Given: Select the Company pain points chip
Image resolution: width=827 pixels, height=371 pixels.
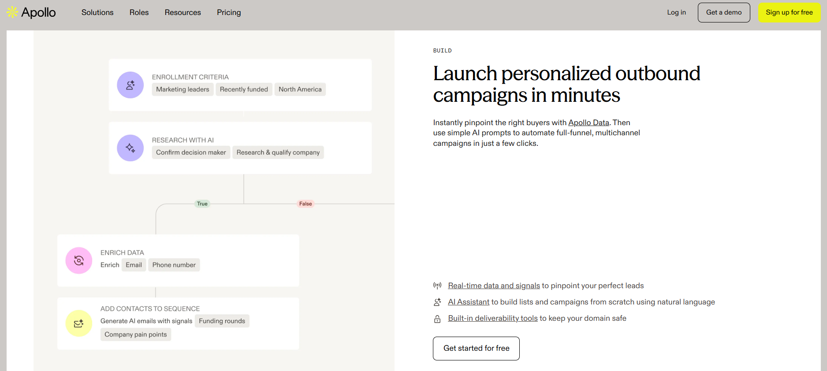Looking at the screenshot, I should [x=136, y=334].
